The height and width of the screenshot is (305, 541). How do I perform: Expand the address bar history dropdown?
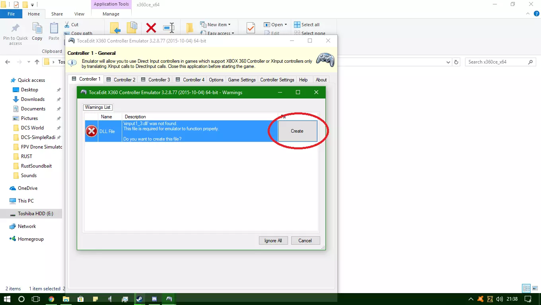click(x=449, y=62)
